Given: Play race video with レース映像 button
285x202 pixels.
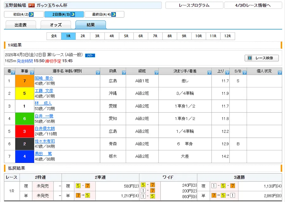Looking at the screenshot, I should (262, 58).
